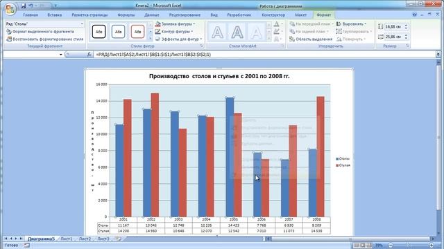Switch to the Главная tab
The height and width of the screenshot is (249, 444).
click(x=31, y=15)
